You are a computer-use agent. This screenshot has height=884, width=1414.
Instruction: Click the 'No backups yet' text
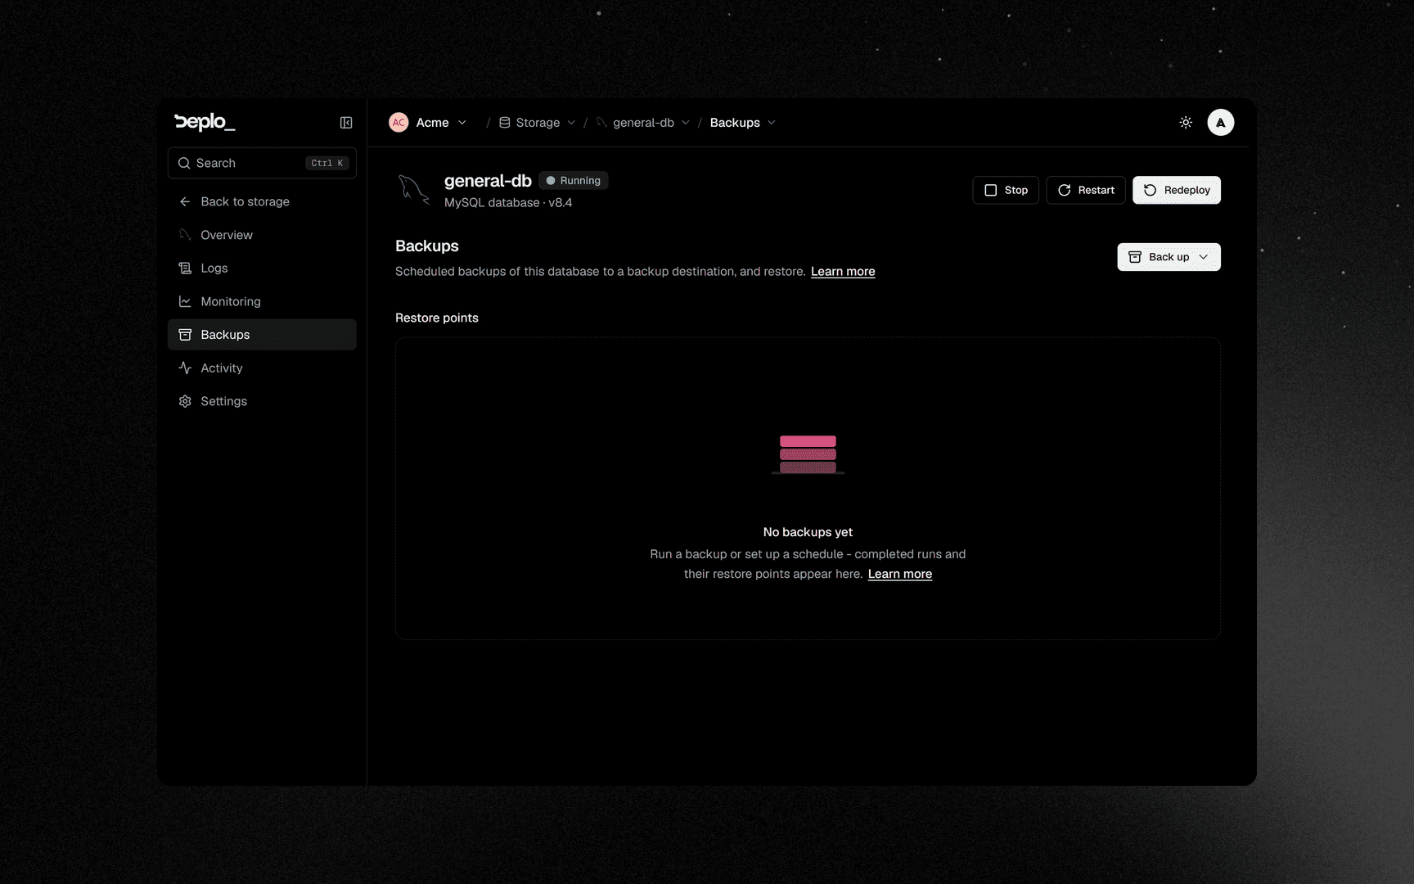(808, 532)
